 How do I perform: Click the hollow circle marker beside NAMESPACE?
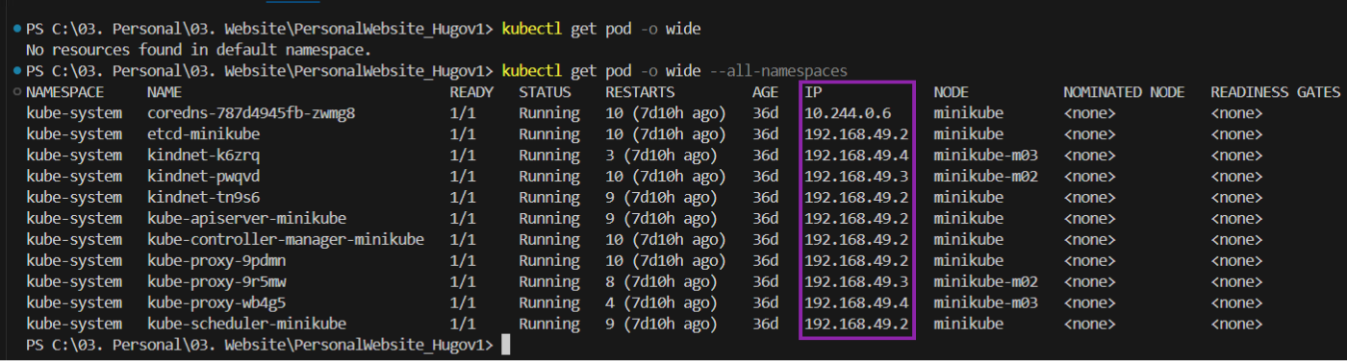(x=17, y=92)
